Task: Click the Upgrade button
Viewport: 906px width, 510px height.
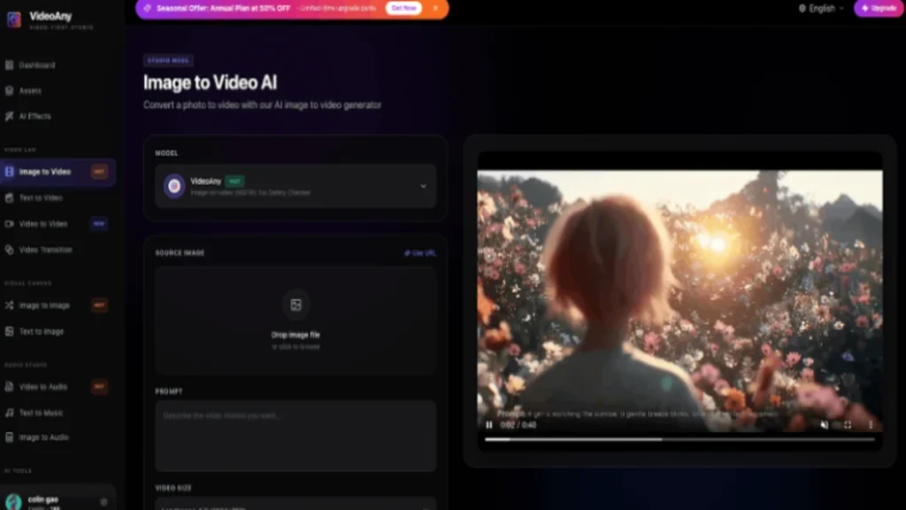Action: 877,8
